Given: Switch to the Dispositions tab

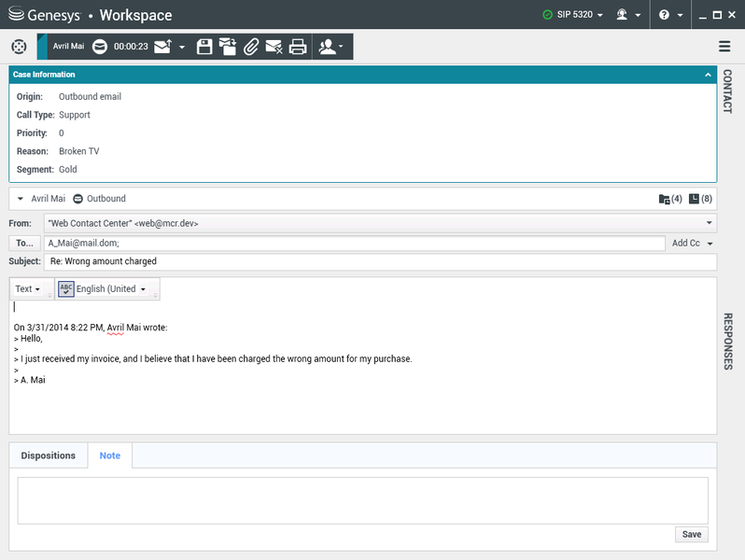Looking at the screenshot, I should pos(48,455).
